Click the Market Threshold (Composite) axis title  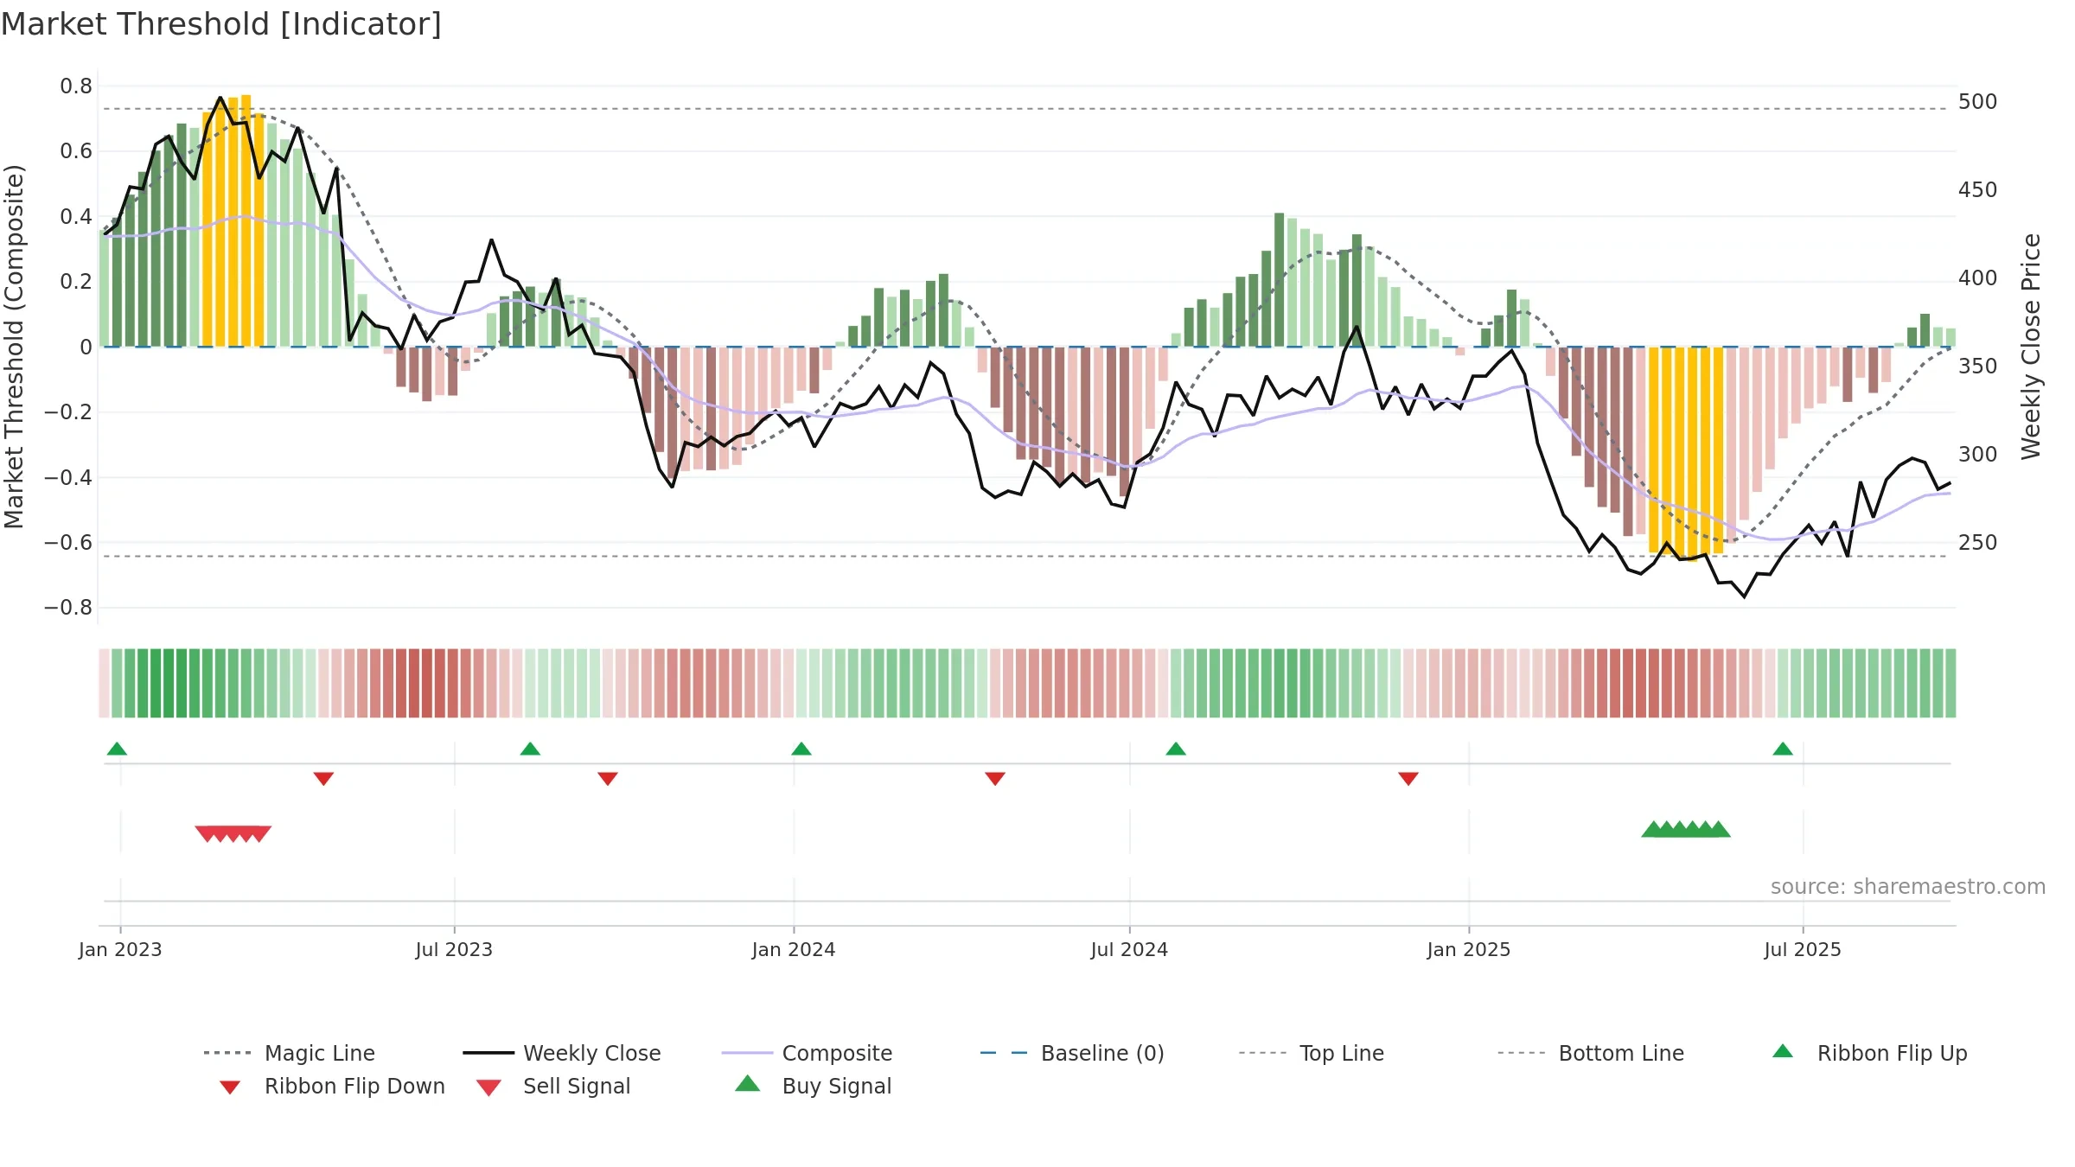click(14, 347)
